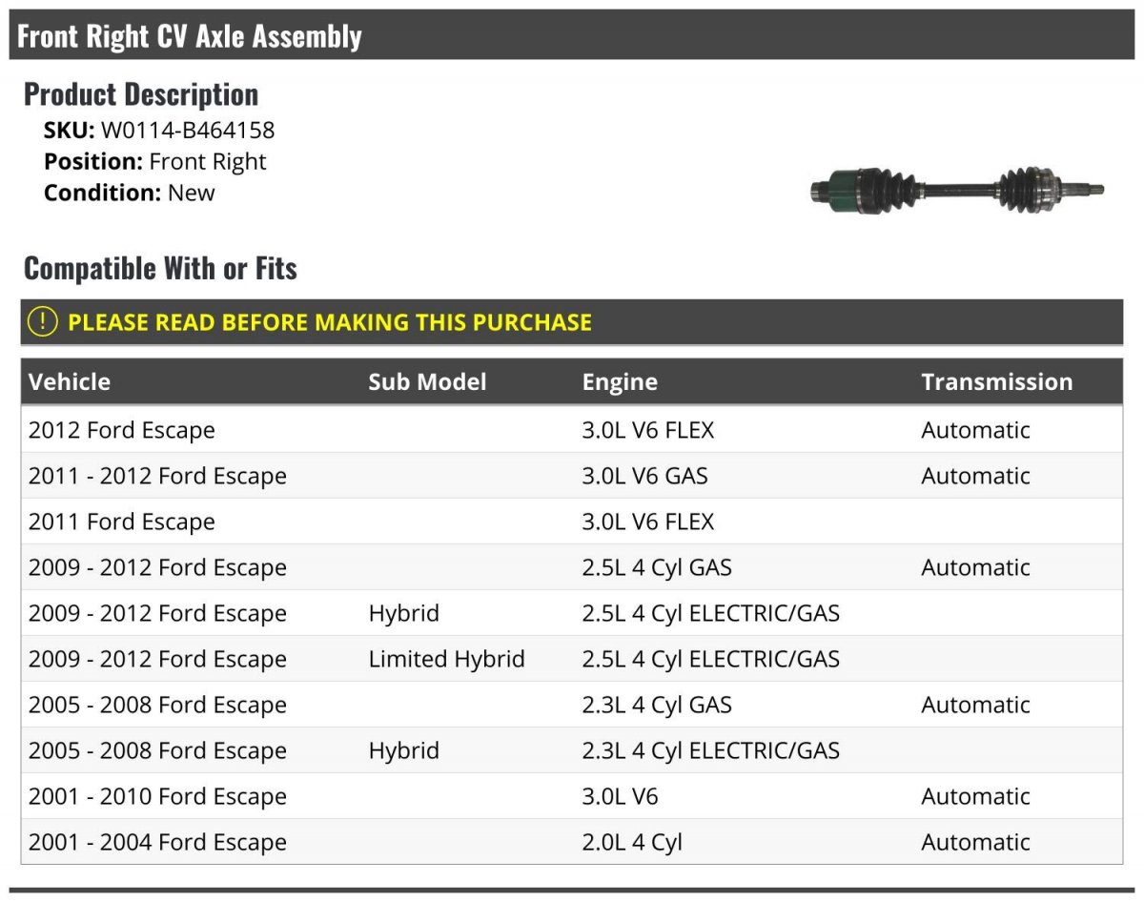Click the Product Description heading
This screenshot has width=1144, height=902.
pos(141,94)
